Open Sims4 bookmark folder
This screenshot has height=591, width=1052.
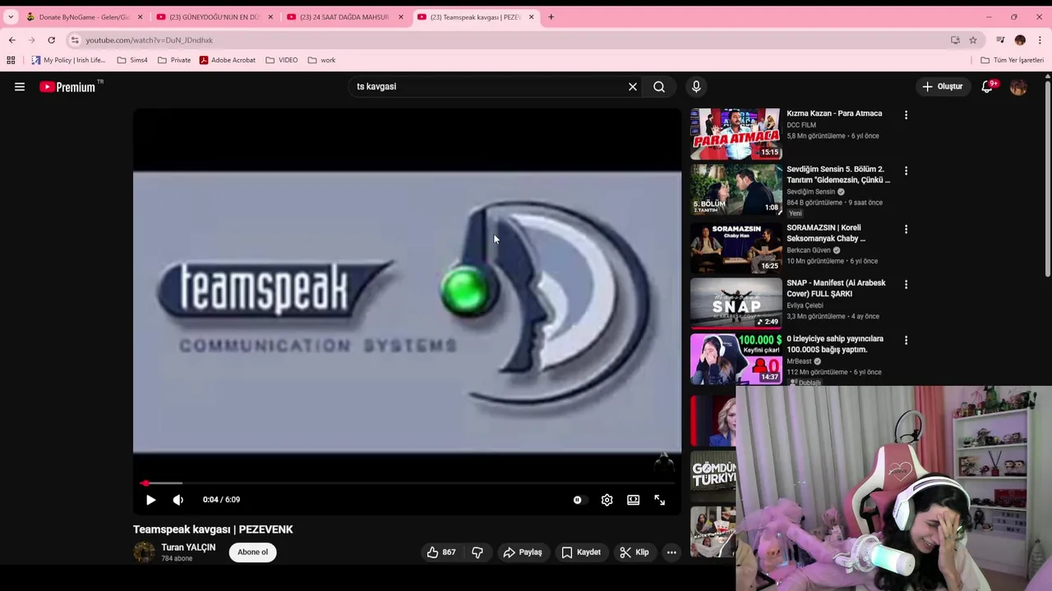pos(132,60)
